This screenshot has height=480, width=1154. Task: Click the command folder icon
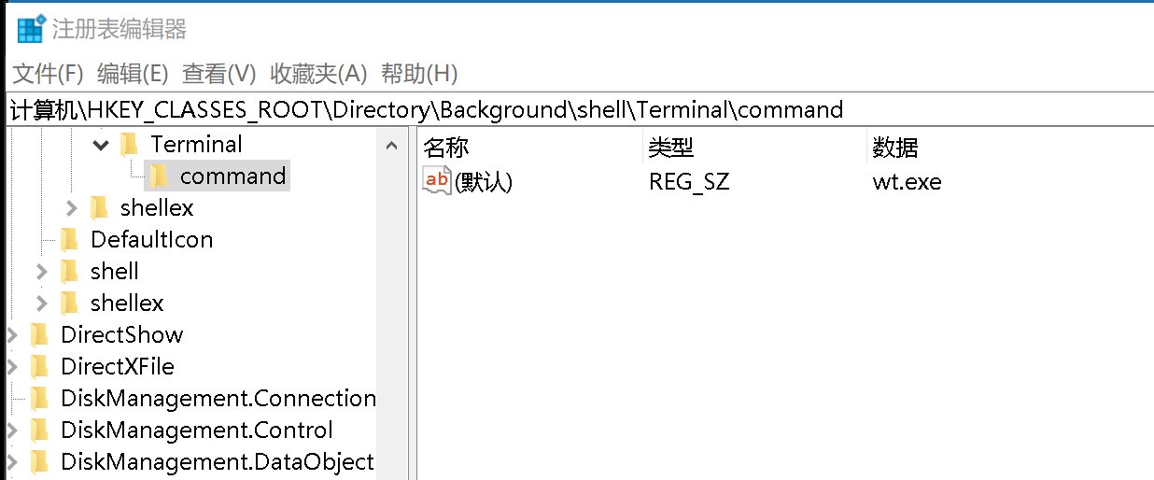pos(159,176)
